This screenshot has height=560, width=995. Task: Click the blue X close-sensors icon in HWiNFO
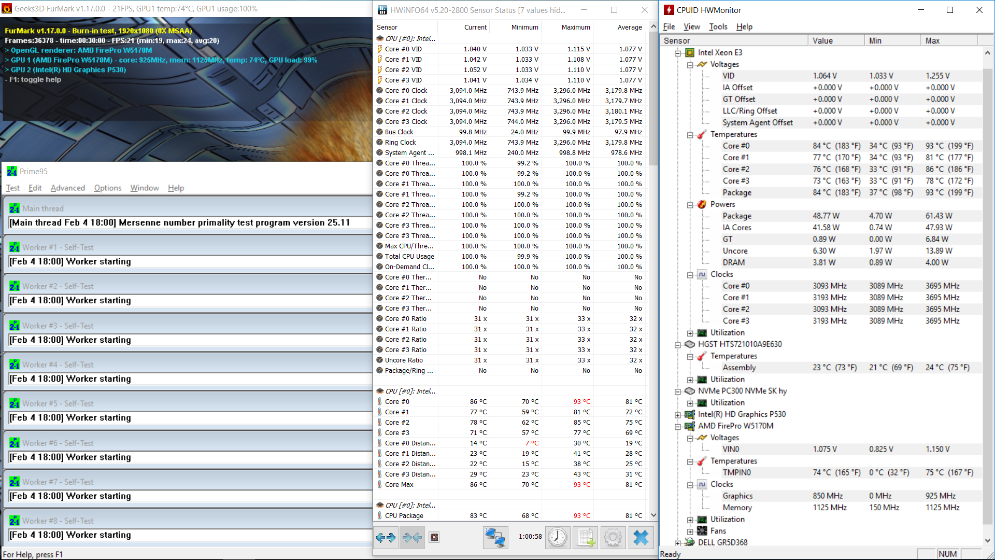(x=641, y=537)
